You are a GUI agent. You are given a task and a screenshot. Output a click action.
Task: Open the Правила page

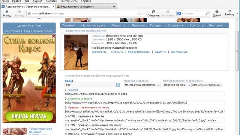point(138,25)
